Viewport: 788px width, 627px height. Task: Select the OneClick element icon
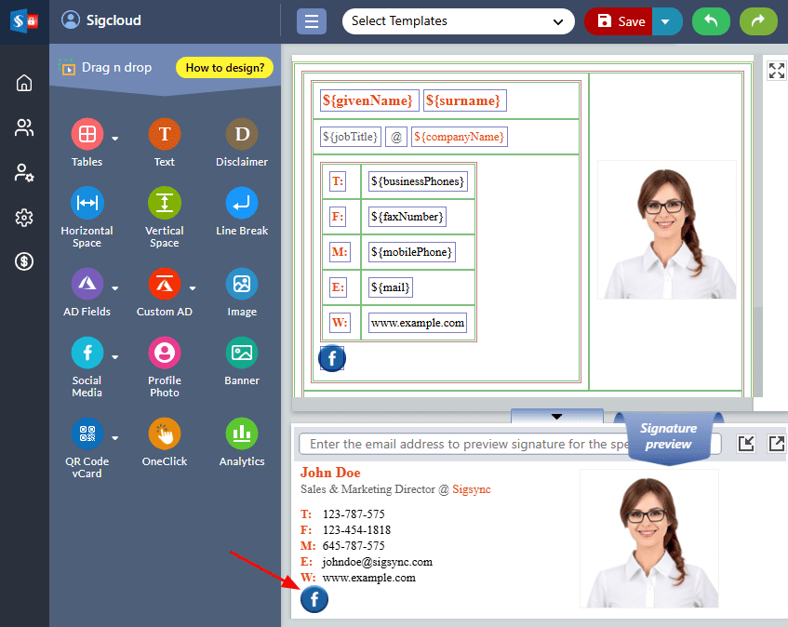[165, 434]
